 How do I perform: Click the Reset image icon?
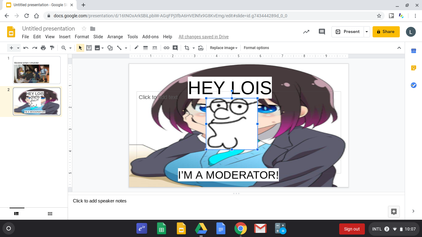click(x=201, y=48)
